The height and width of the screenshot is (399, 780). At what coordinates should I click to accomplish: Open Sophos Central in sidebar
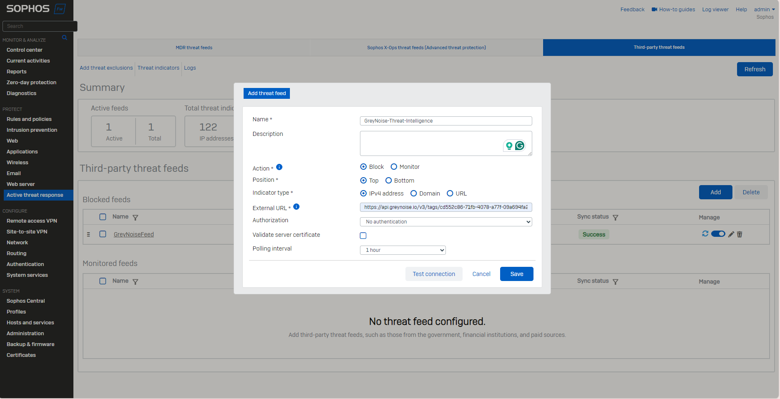pyautogui.click(x=26, y=301)
